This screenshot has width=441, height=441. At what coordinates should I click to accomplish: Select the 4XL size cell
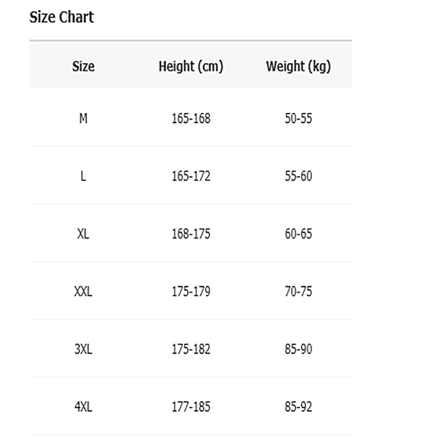pos(83,407)
